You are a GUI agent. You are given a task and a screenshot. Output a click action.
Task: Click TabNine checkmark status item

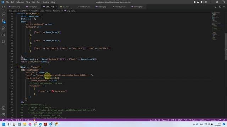[x=204, y=120]
